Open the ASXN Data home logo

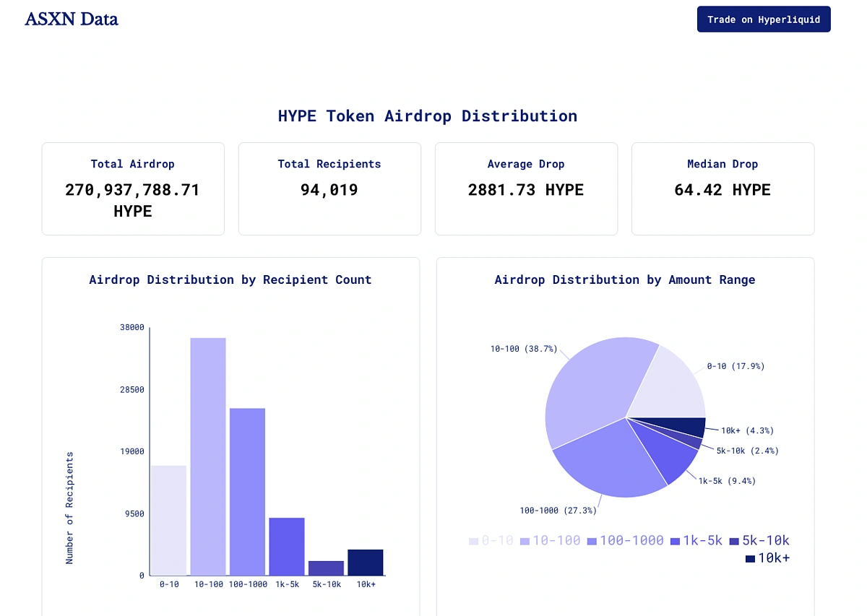click(72, 19)
